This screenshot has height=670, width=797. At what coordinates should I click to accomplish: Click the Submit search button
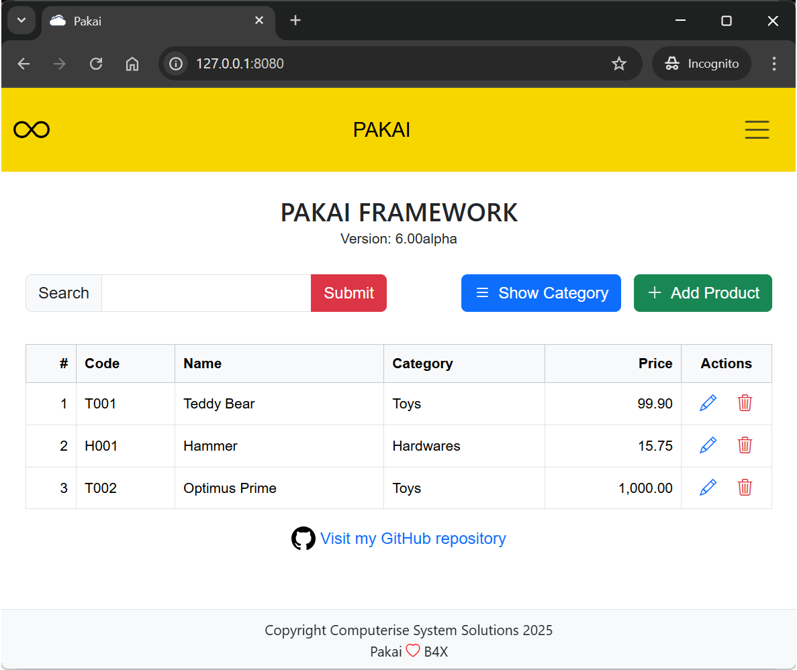[348, 293]
